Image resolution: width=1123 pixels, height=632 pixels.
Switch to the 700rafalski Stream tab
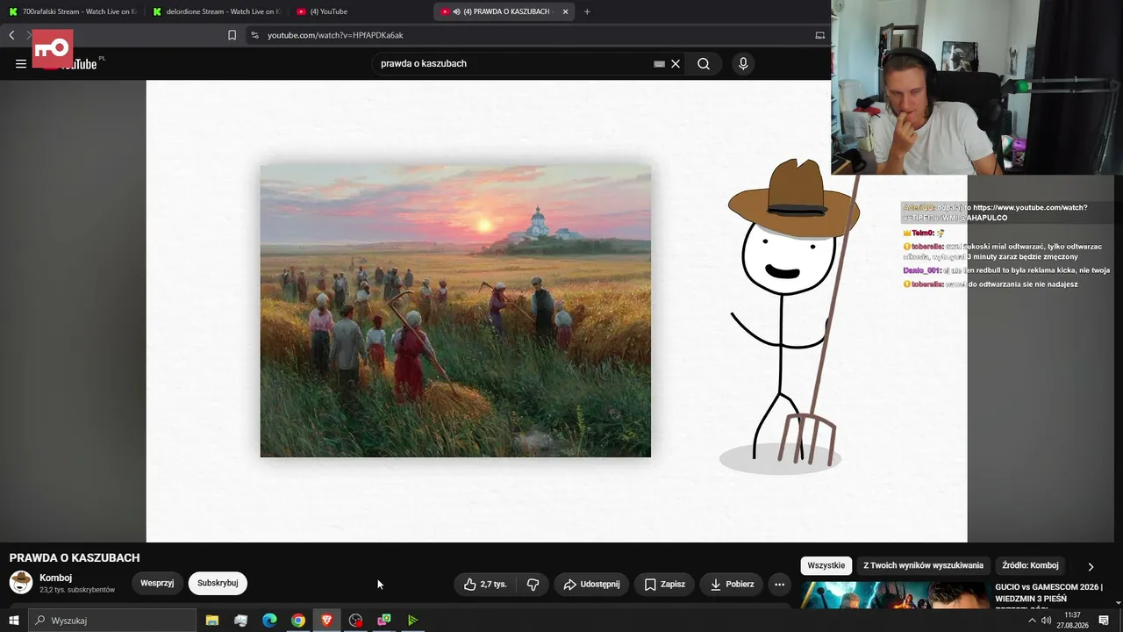72,11
